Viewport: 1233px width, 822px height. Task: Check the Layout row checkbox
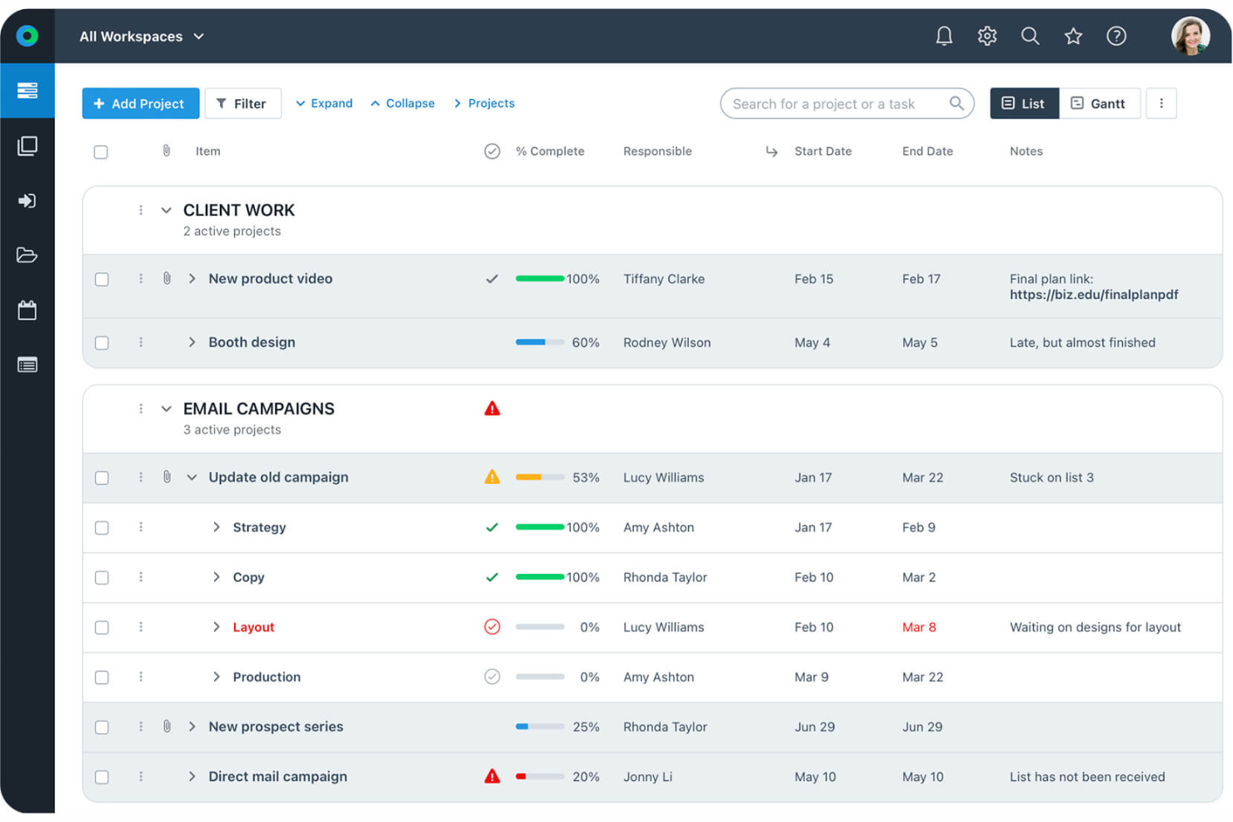coord(102,627)
